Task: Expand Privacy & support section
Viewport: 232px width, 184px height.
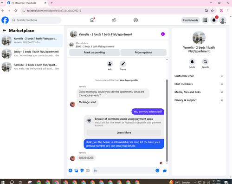Action: pos(199,100)
